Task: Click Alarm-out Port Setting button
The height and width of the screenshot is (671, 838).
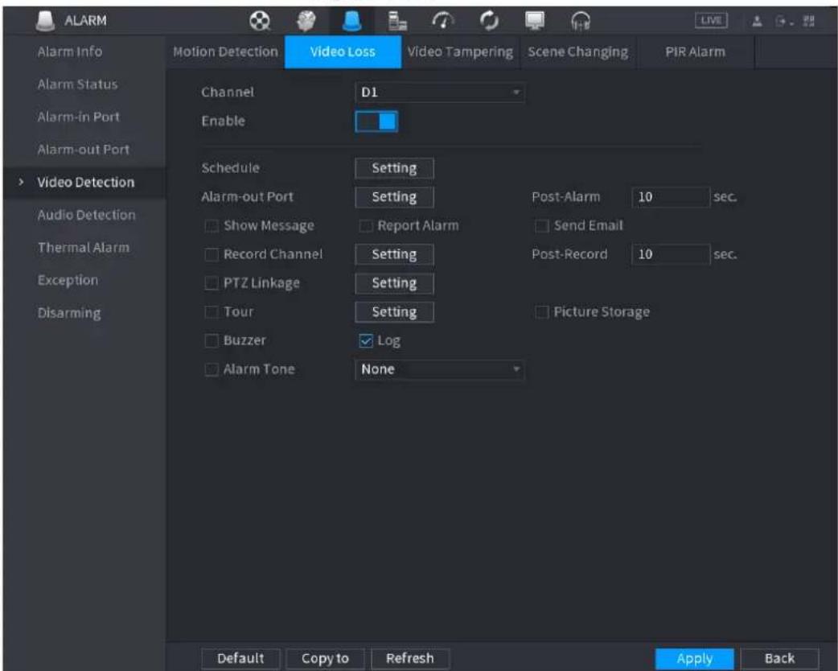Action: point(394,197)
